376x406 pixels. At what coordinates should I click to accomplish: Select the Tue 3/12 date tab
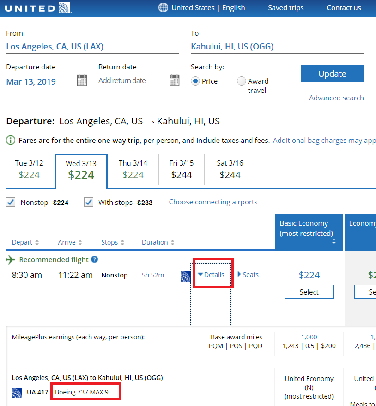[29, 169]
